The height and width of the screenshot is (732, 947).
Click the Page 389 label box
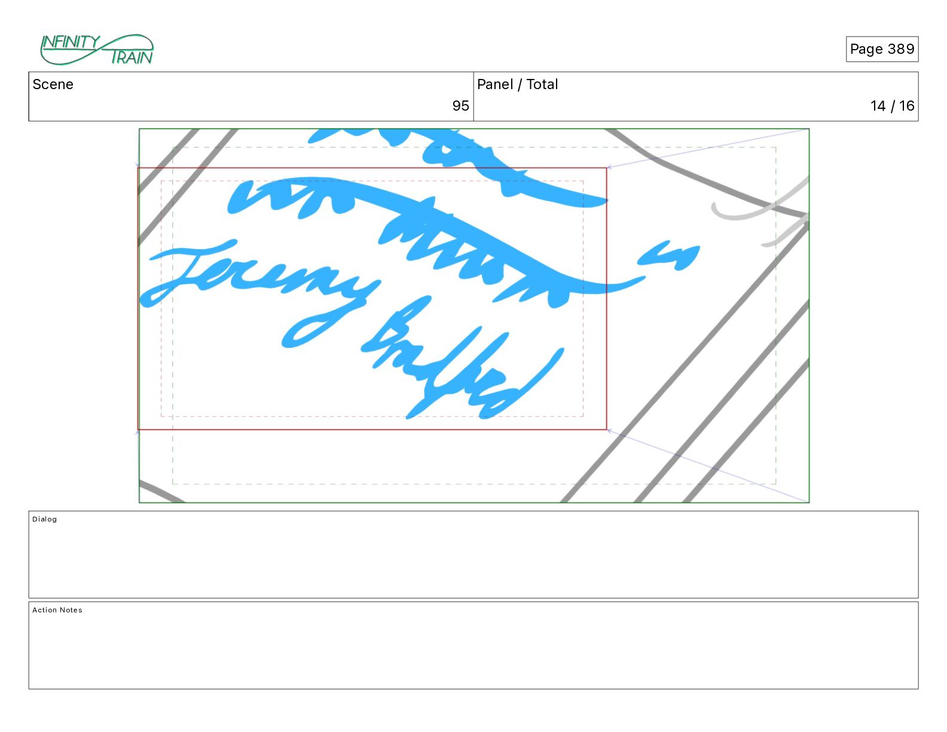point(882,49)
